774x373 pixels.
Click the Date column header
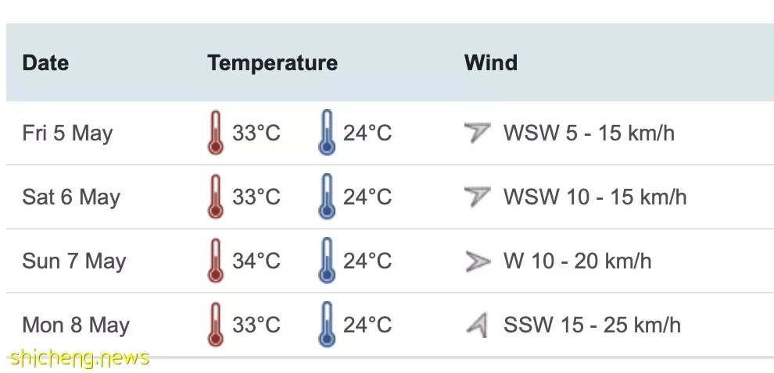pyautogui.click(x=45, y=62)
